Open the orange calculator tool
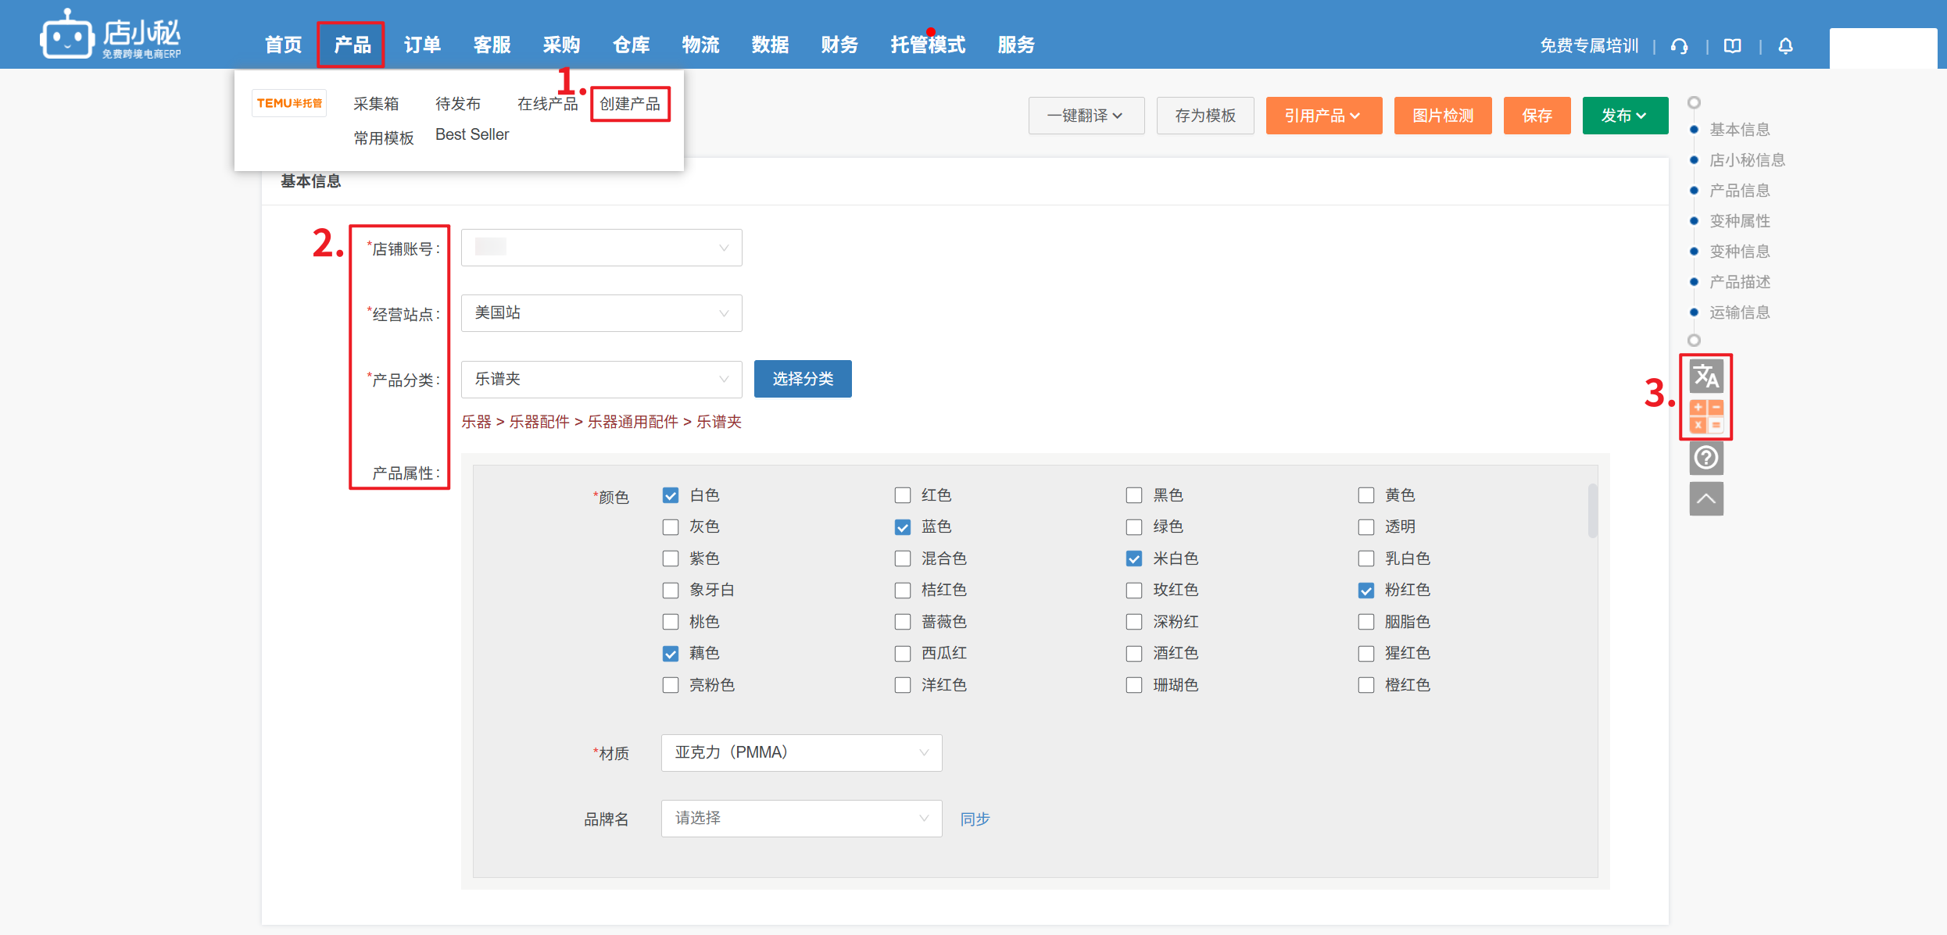Image resolution: width=1947 pixels, height=935 pixels. click(x=1705, y=416)
